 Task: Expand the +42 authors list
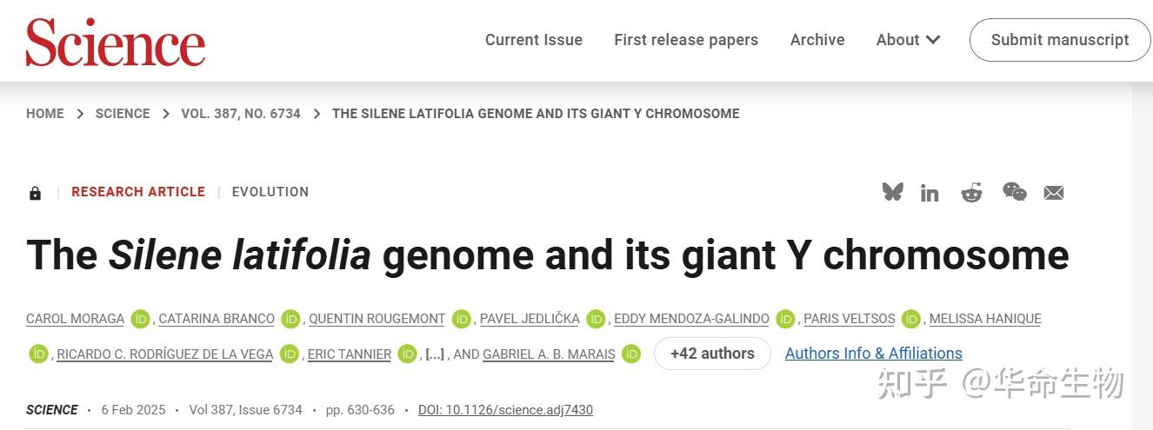click(712, 354)
